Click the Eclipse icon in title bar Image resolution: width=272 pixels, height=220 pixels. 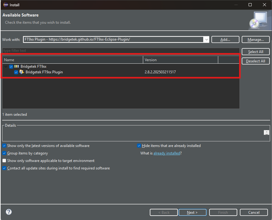coord(6,5)
